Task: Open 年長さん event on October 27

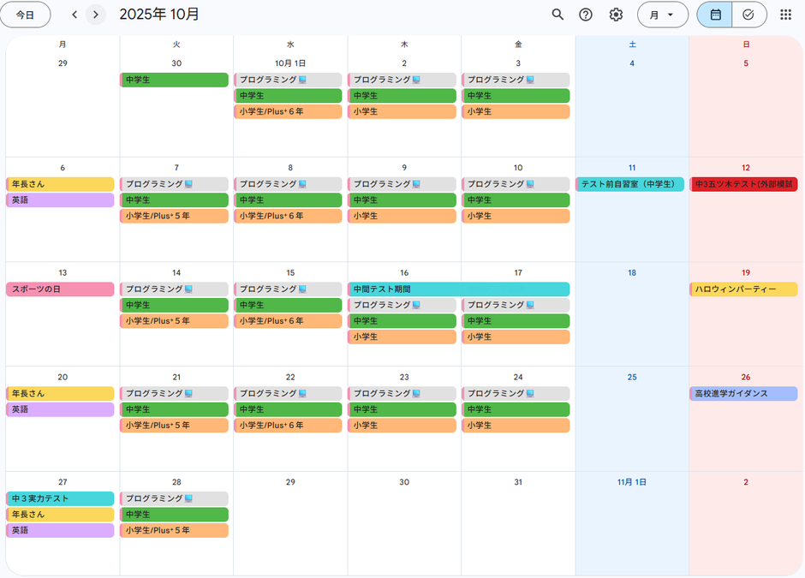Action: (x=60, y=515)
